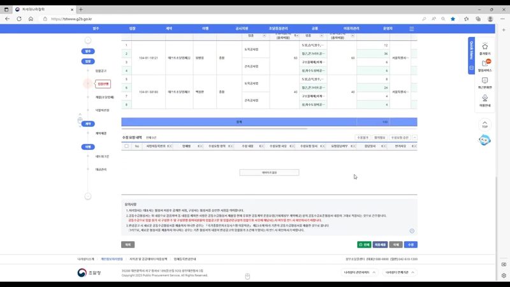Open recently viewed screens icon
Viewport: 510px width, 287px height.
484,83
